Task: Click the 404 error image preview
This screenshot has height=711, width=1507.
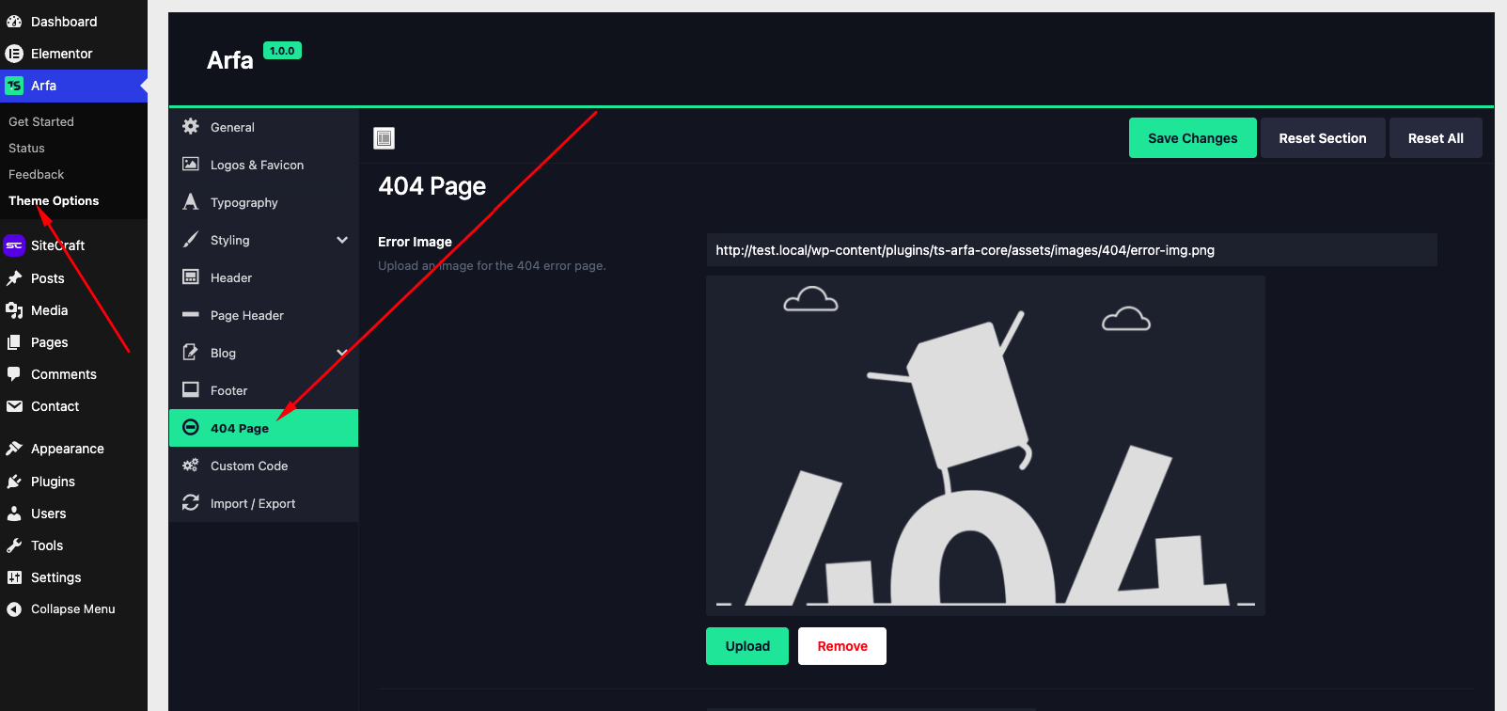Action: (x=985, y=445)
